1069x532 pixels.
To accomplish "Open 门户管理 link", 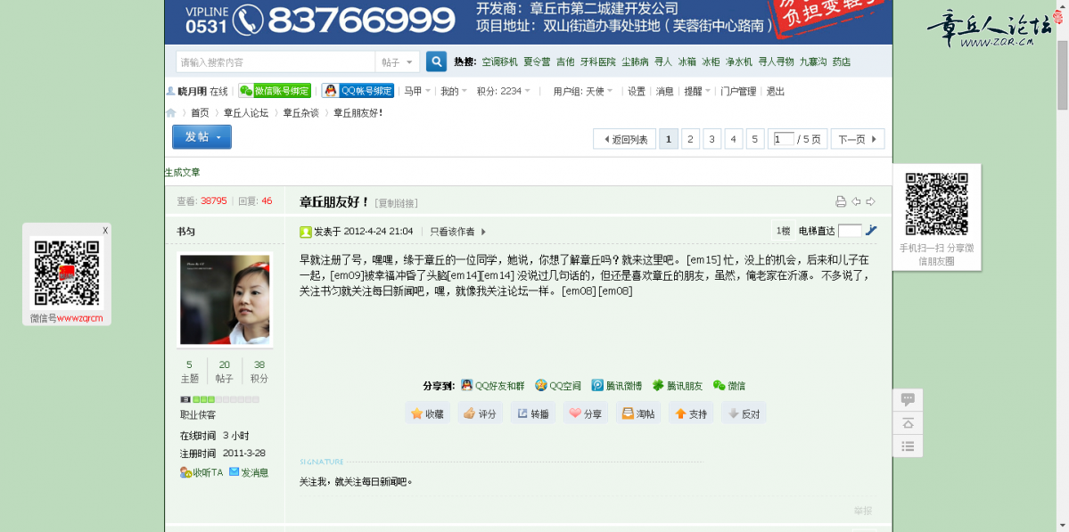I will [738, 91].
